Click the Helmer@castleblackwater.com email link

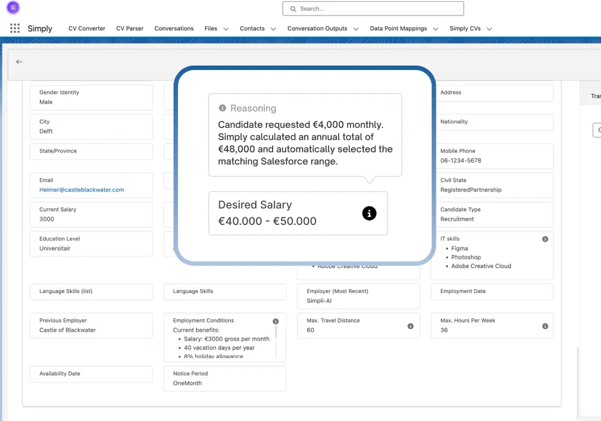82,190
